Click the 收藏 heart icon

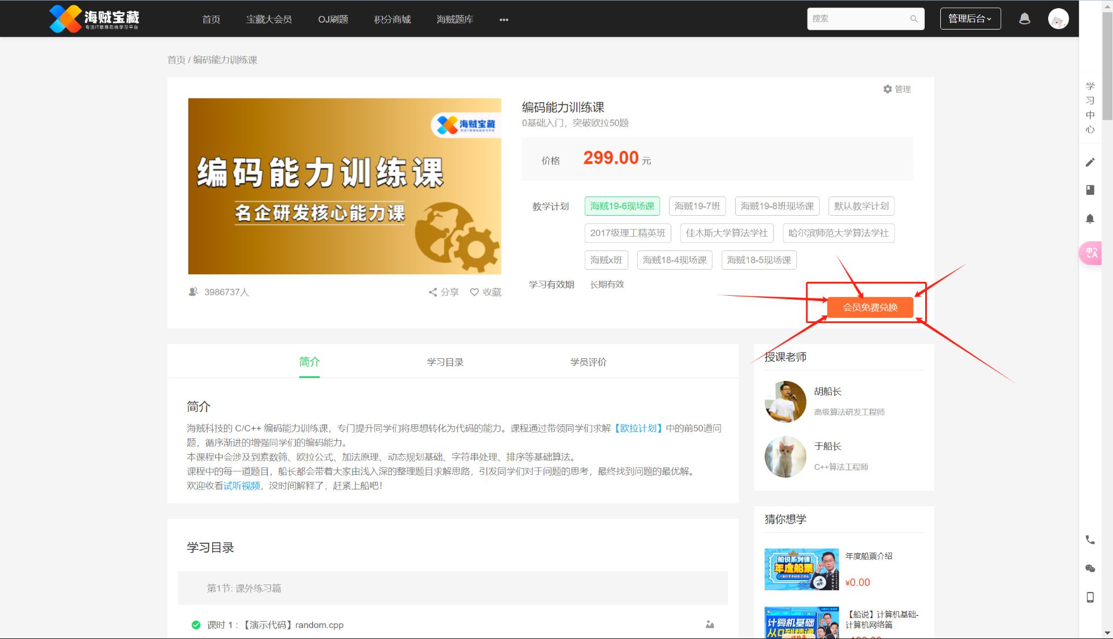pyautogui.click(x=486, y=292)
